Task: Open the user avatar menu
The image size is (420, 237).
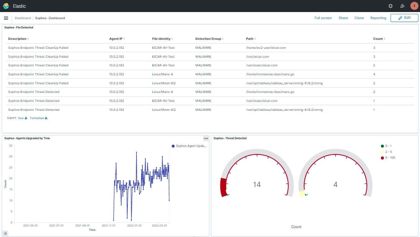Action: coord(414,6)
